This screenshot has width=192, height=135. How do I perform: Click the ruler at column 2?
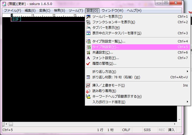tap(54, 16)
